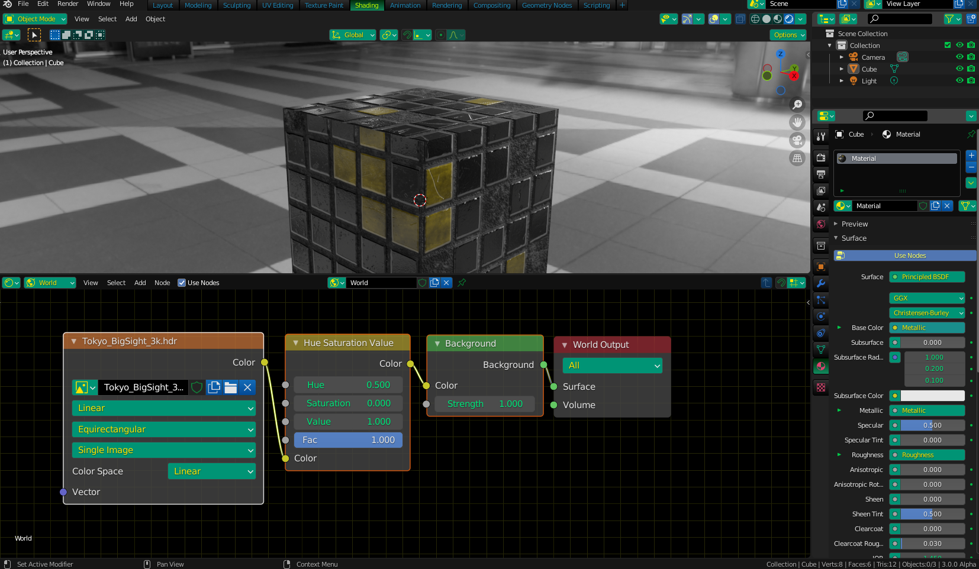Switch viewport to wireframe shading

(755, 19)
